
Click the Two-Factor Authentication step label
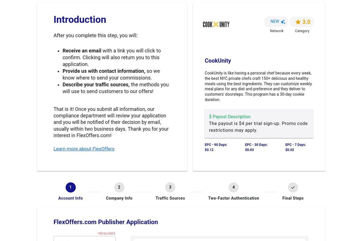pos(233,198)
